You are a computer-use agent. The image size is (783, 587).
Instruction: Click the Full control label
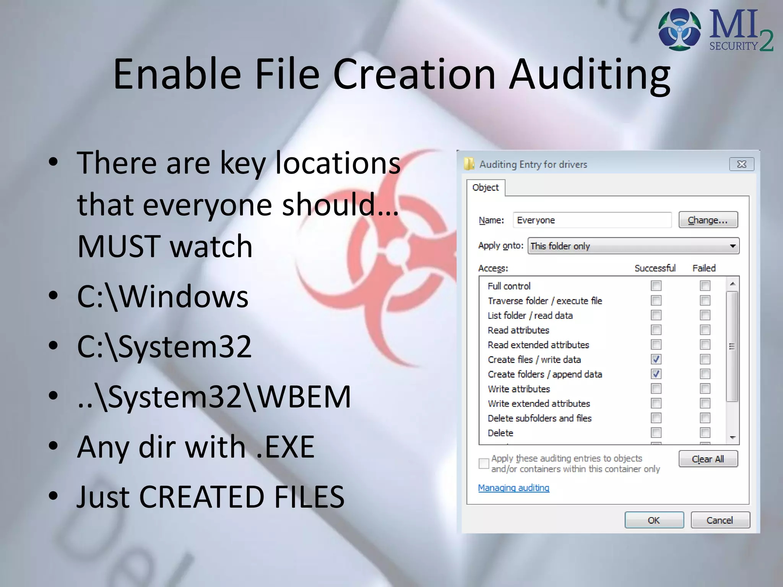click(509, 286)
